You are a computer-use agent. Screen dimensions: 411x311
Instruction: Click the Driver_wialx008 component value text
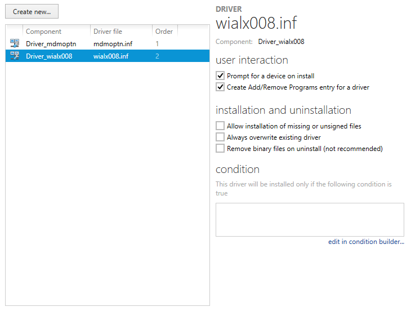(x=281, y=42)
